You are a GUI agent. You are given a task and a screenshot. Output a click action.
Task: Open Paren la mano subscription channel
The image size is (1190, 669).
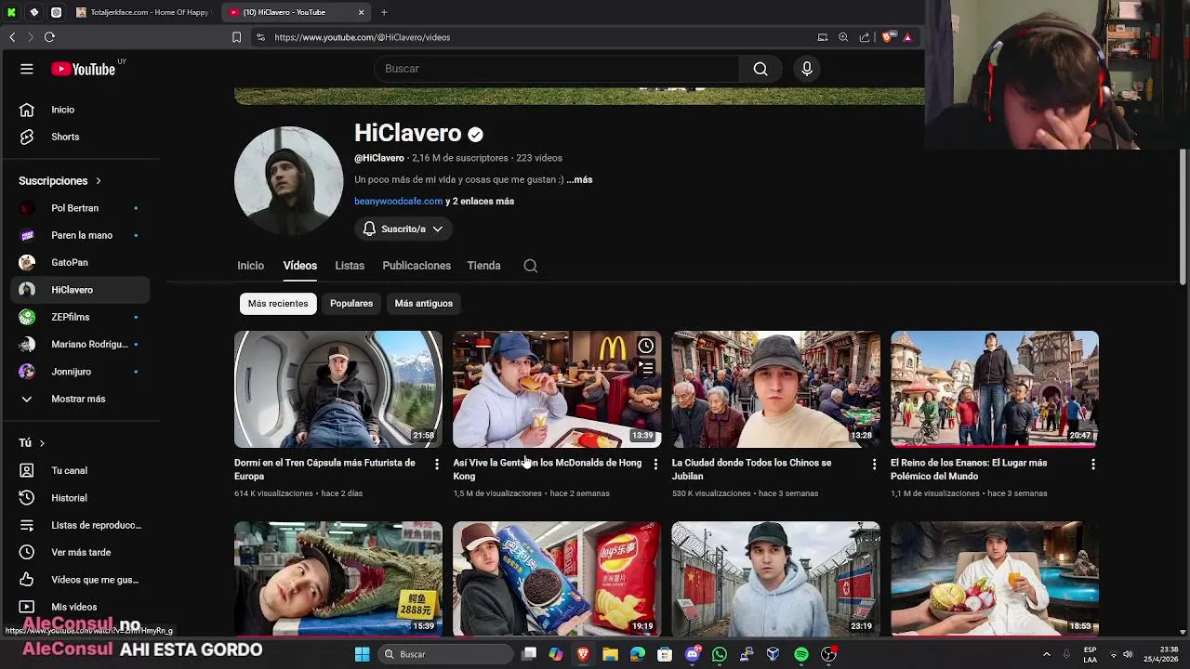tap(80, 235)
